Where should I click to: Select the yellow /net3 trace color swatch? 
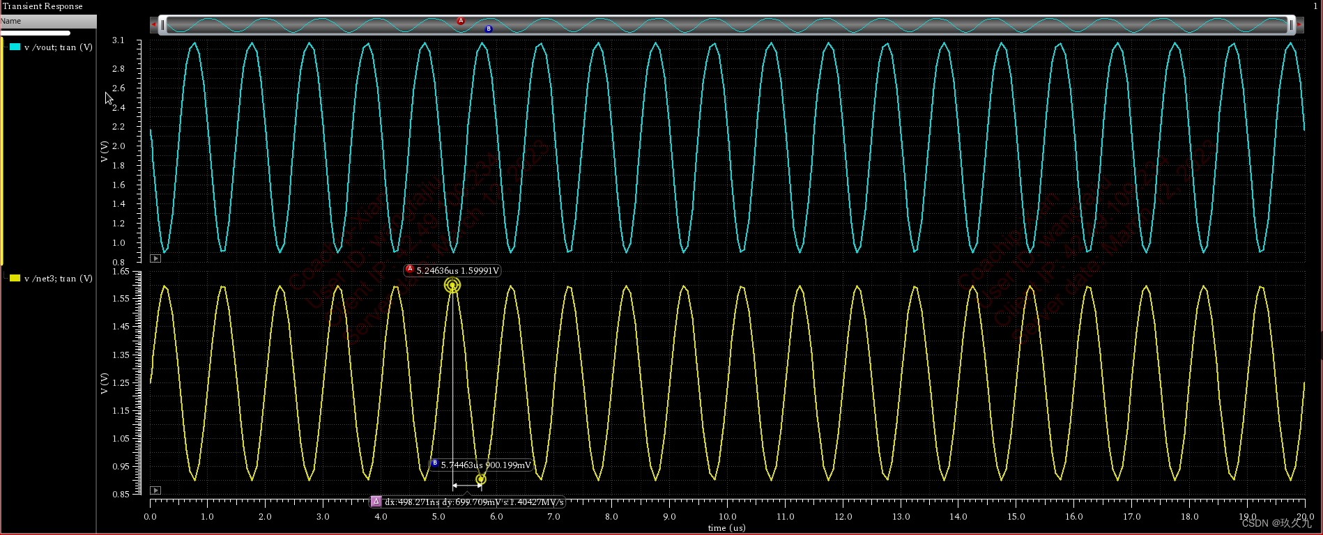point(15,278)
